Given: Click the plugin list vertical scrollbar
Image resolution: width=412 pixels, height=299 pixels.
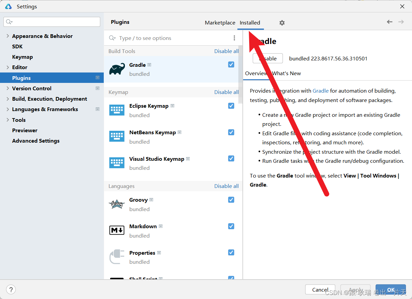Looking at the screenshot, I should pos(240,74).
